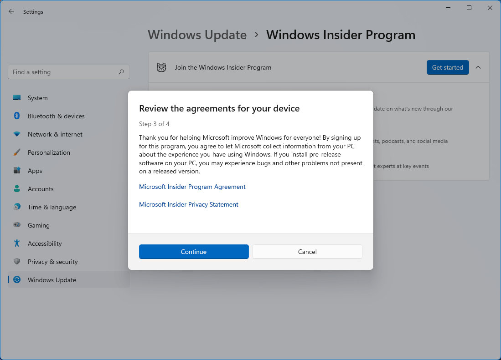
Task: Collapse the Join Windows Insider Program section
Action: [478, 67]
